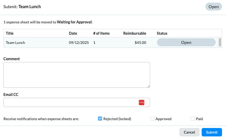The width and height of the screenshot is (226, 138).
Task: Select the Team Lunch title cell
Action: [x=15, y=43]
